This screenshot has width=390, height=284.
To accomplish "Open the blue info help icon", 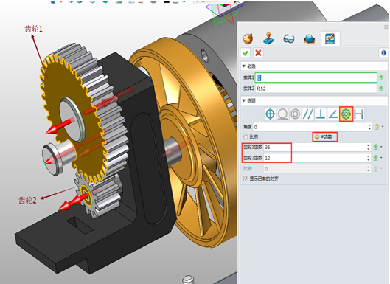I will click(x=383, y=53).
